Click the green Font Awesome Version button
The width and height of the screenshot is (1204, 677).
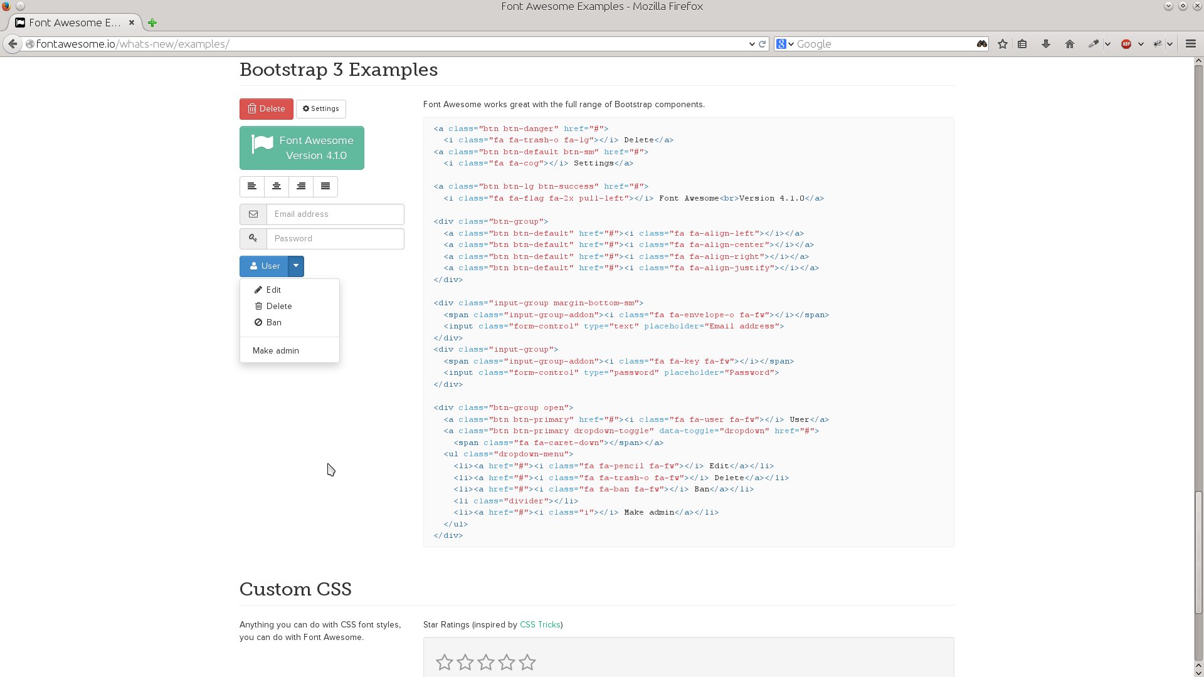(302, 148)
